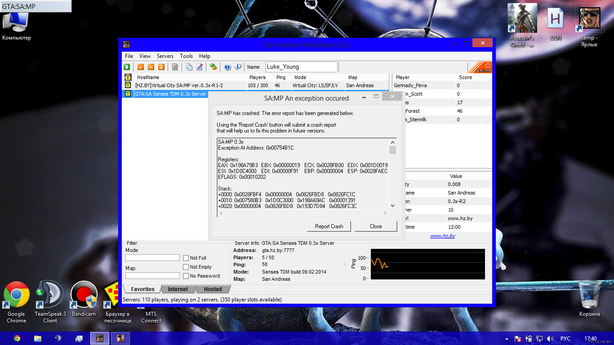
Task: Click the grey document toolbar icon
Action: (x=175, y=67)
